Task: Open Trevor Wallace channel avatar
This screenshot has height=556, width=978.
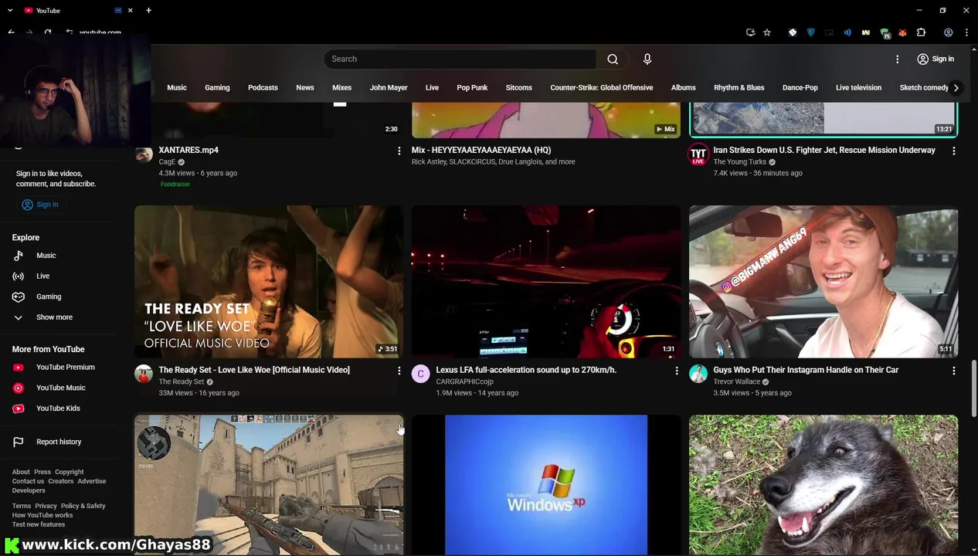Action: click(x=698, y=375)
